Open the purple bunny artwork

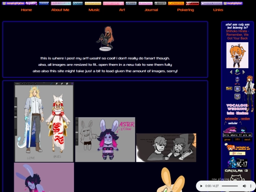click(x=44, y=177)
